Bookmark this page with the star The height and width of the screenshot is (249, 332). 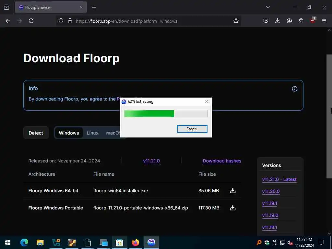click(236, 21)
